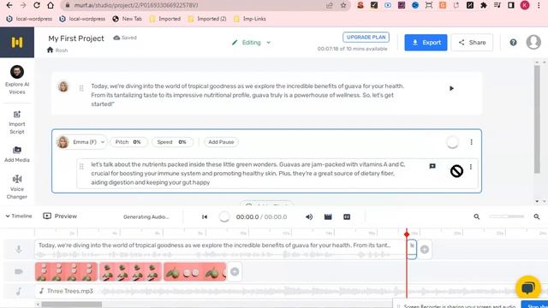548x308 pixels.
Task: Click the video track camera icon
Action: coord(19,271)
